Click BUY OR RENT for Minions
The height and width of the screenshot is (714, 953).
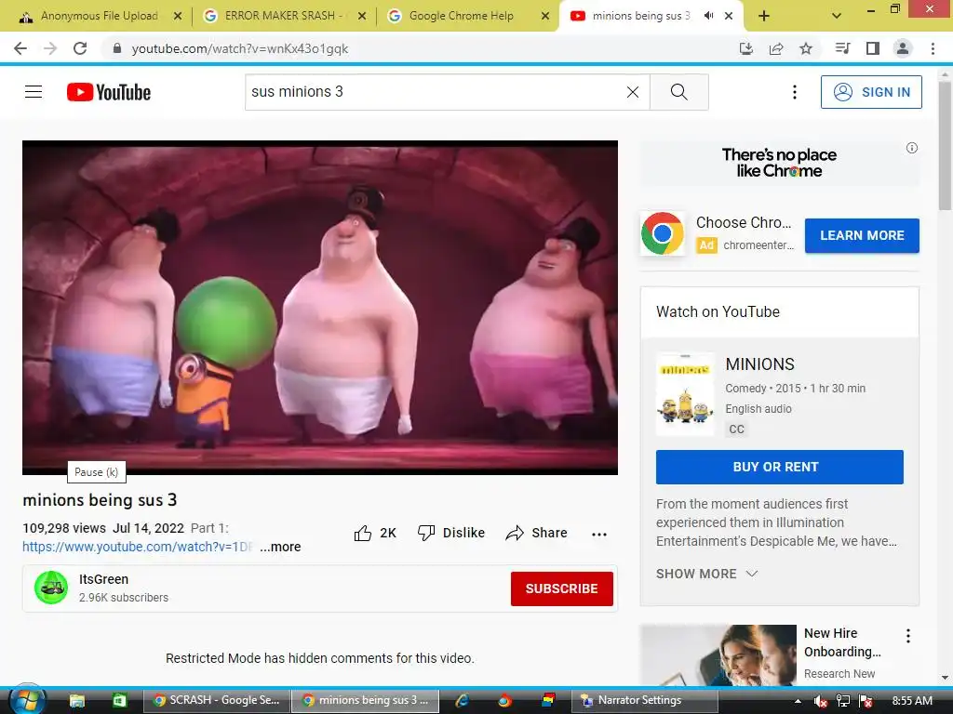(x=779, y=467)
